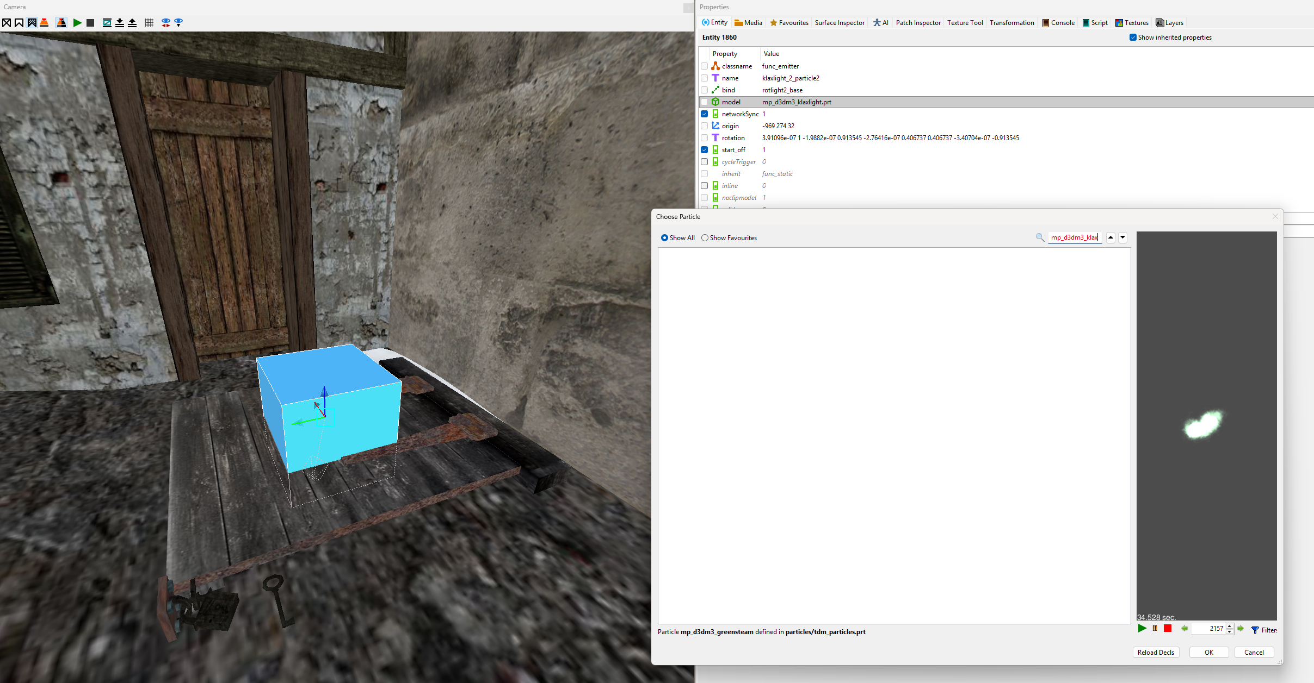This screenshot has height=683, width=1314.
Task: Click the particle search input field
Action: tap(1074, 237)
